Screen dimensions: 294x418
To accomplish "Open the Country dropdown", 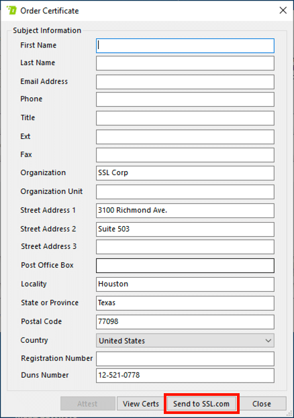I will [185, 340].
